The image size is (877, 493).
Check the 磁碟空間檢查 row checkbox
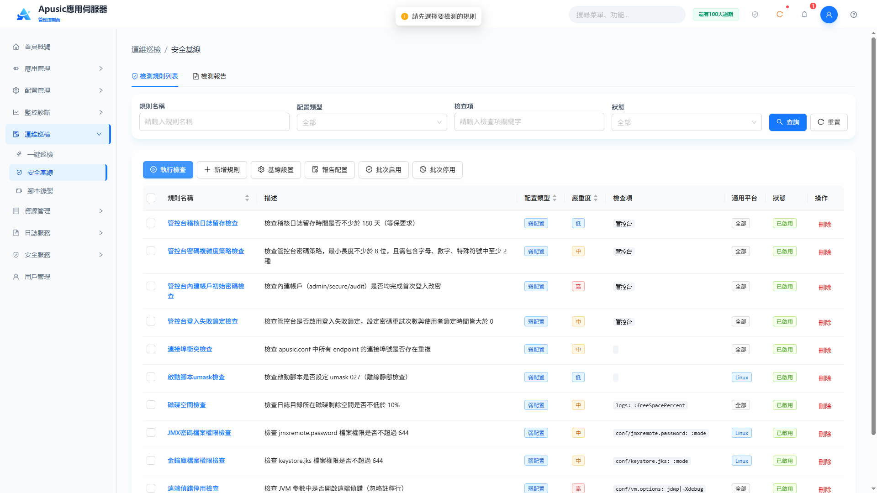click(x=151, y=405)
